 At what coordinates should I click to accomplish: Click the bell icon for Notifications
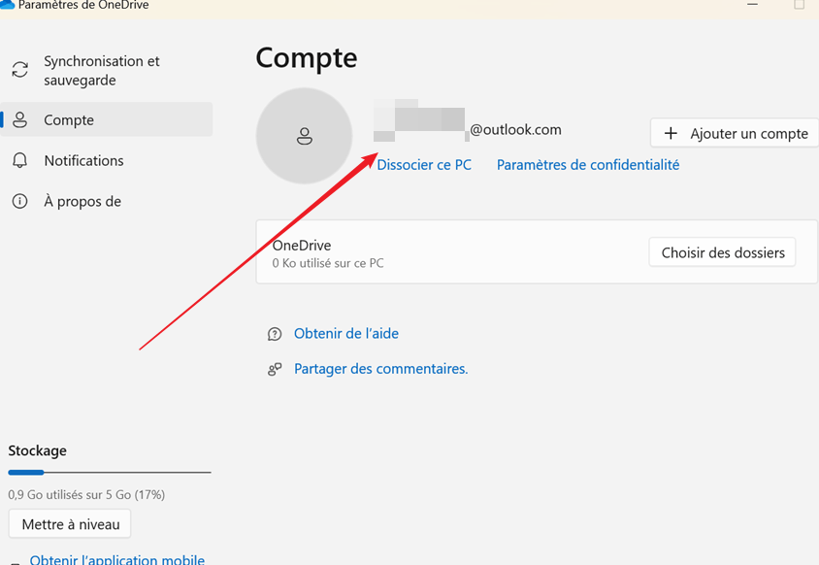19,160
